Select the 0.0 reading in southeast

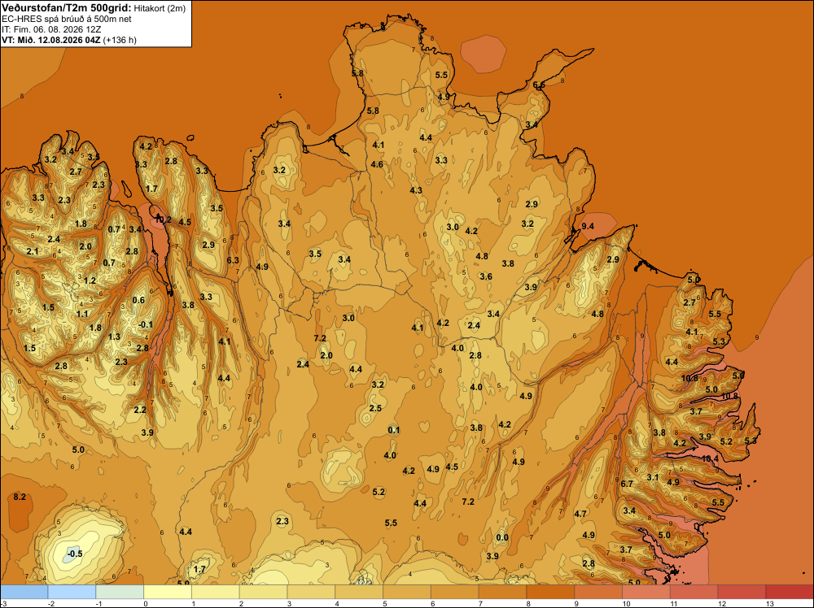(x=502, y=537)
